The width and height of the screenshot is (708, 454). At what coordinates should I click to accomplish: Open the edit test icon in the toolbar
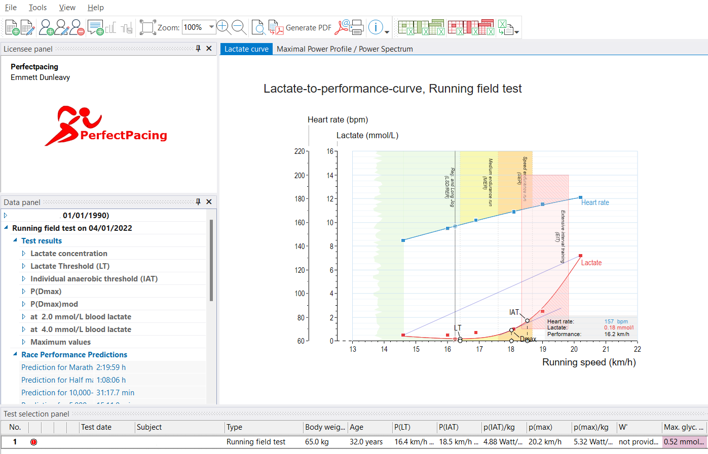click(26, 27)
